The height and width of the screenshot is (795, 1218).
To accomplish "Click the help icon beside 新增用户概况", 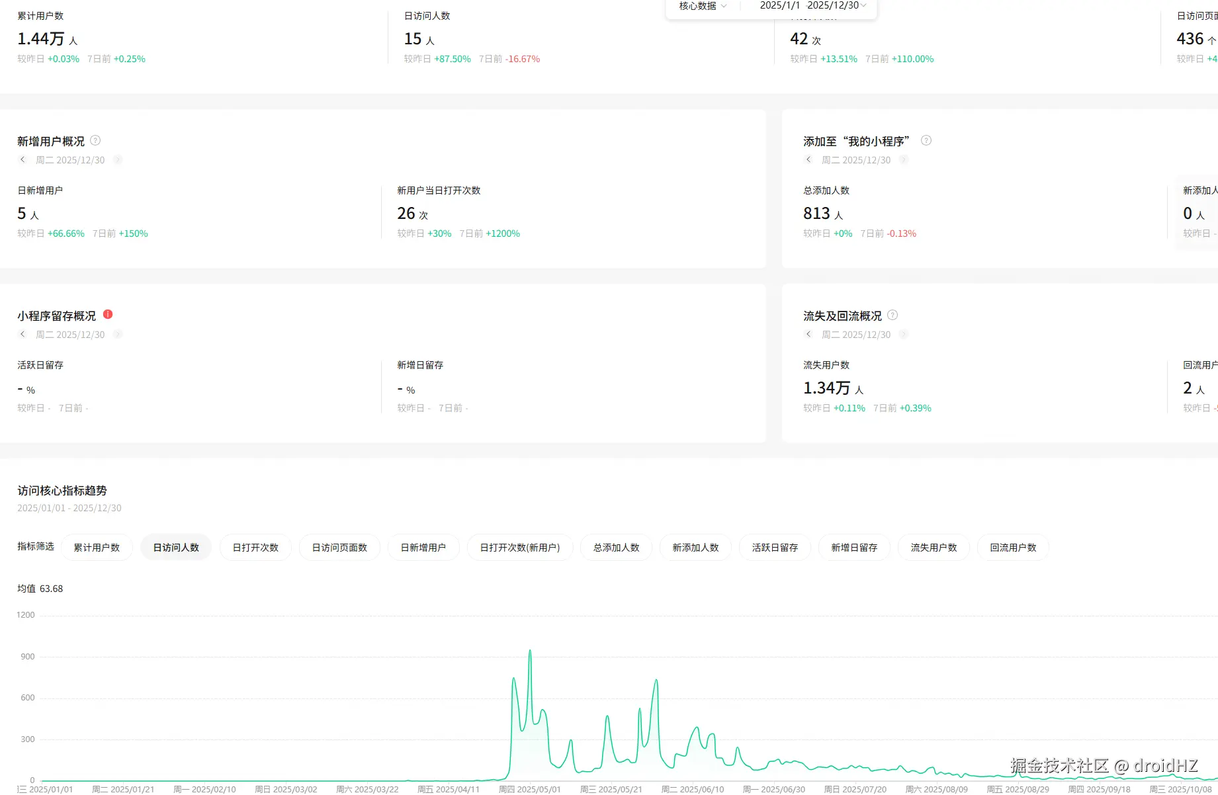I will click(95, 141).
